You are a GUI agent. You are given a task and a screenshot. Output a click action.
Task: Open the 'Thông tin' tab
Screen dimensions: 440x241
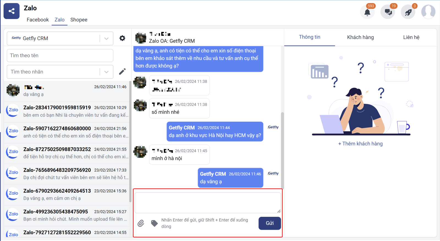310,37
